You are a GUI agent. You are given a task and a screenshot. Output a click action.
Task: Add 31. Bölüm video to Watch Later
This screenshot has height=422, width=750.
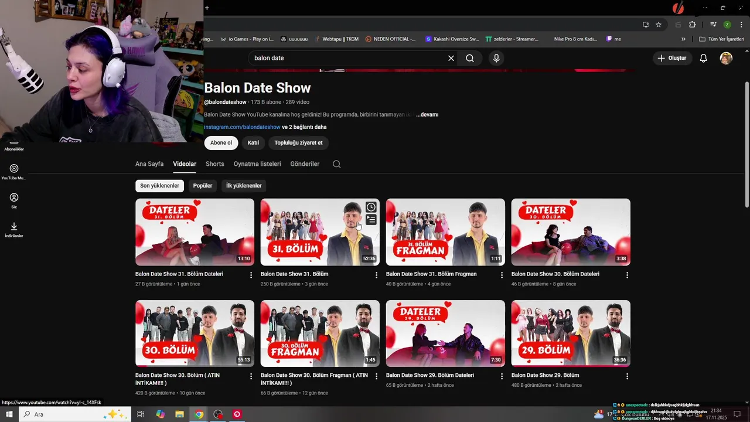371,207
